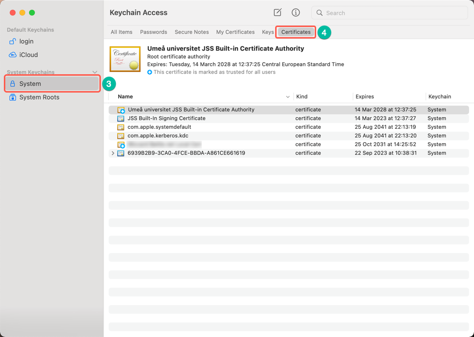Select Umeå universitet JSS Built-in Certificate Authority row
The height and width of the screenshot is (337, 474).
point(289,109)
